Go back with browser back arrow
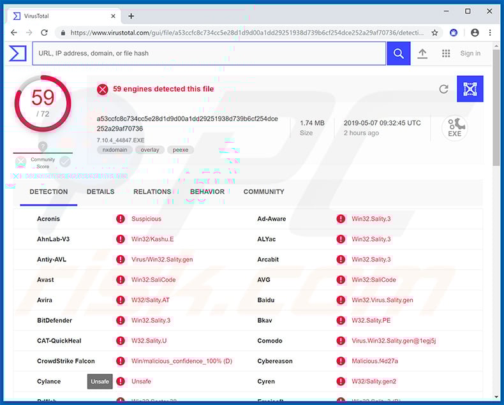The image size is (504, 405). (14, 33)
